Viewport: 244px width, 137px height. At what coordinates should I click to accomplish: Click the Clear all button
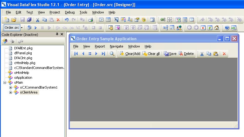pos(151,54)
